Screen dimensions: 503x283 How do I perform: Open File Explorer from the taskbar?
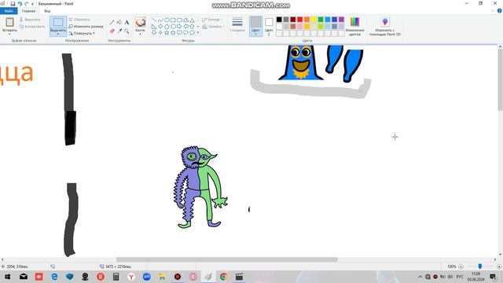click(162, 277)
